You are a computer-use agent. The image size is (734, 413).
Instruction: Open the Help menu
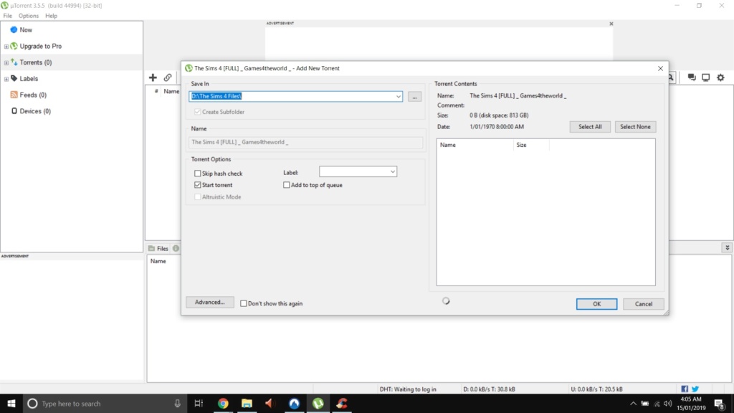pos(51,16)
